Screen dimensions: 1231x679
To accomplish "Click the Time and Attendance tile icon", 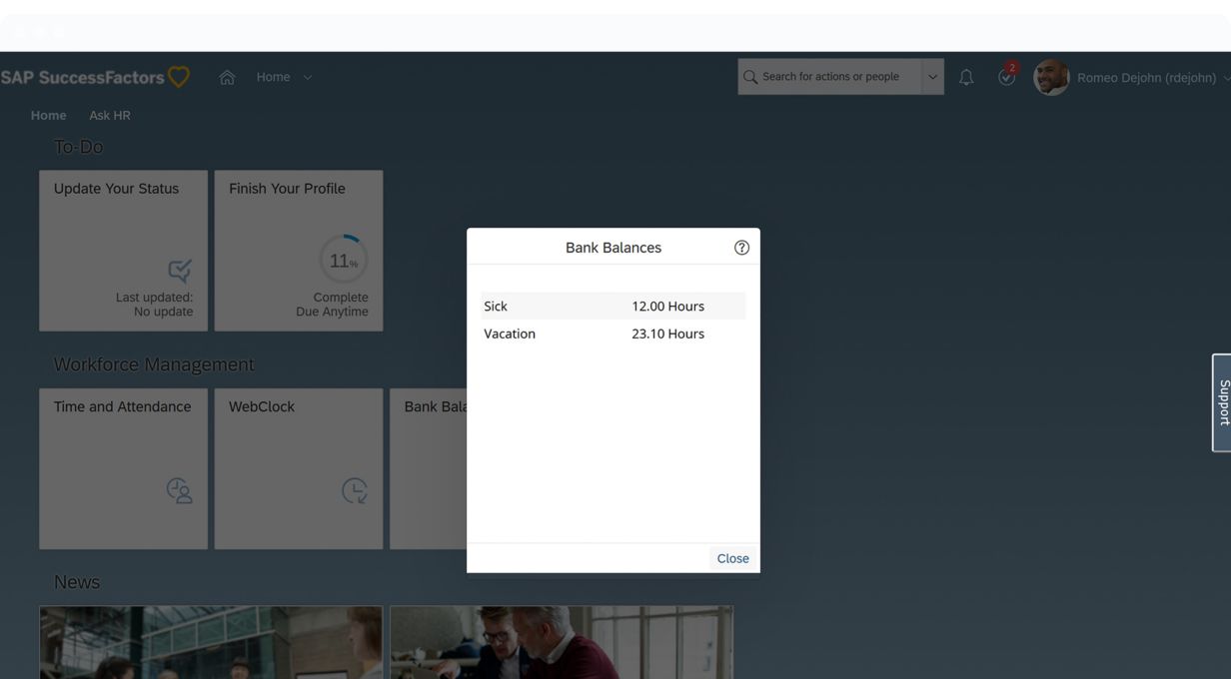I will coord(179,490).
